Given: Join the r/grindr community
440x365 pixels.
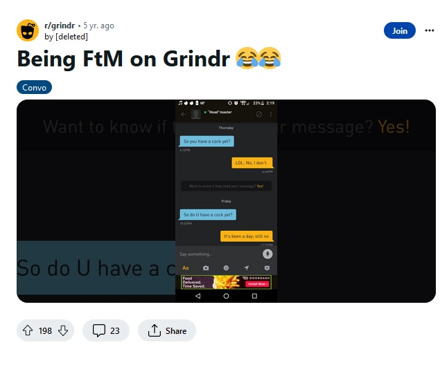Looking at the screenshot, I should 399,30.
